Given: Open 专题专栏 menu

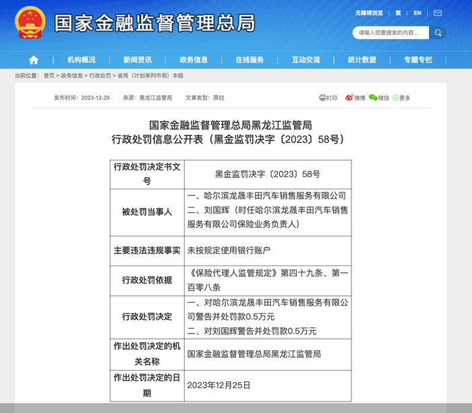Looking at the screenshot, I should click(x=418, y=60).
